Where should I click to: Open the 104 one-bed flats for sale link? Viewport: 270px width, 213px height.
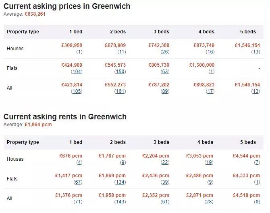click(x=77, y=72)
